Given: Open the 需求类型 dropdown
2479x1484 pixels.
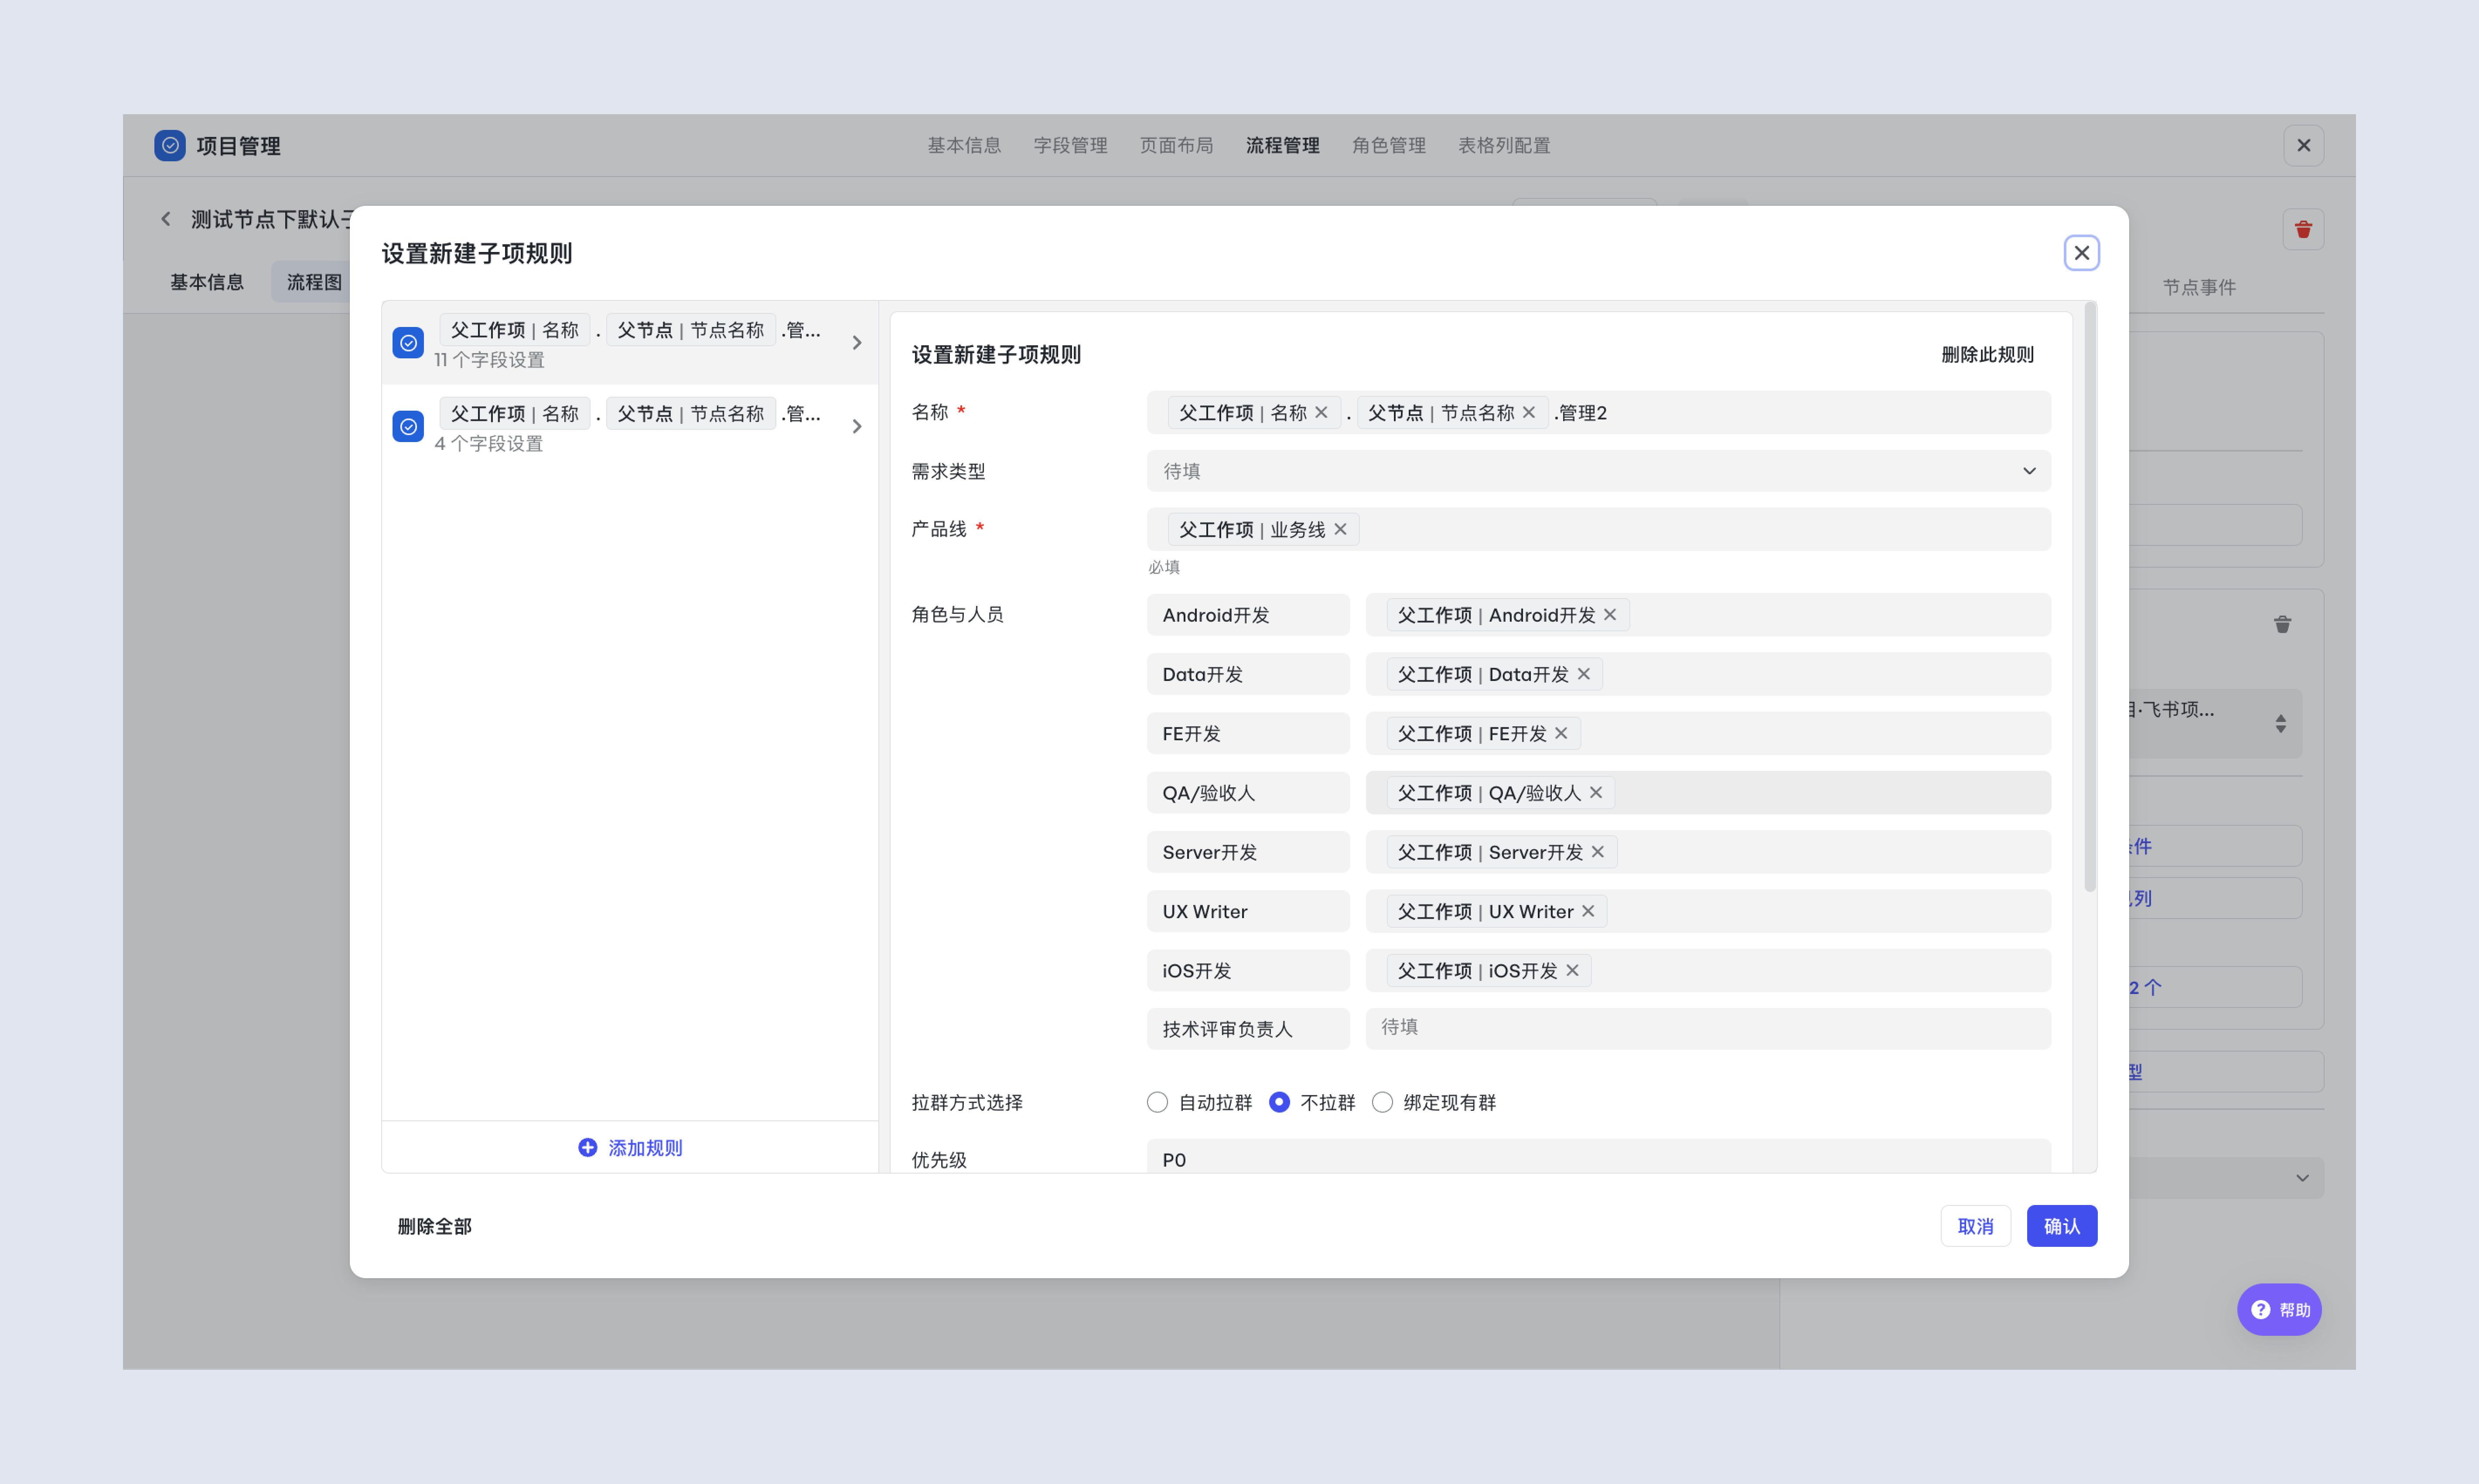Looking at the screenshot, I should 1598,471.
